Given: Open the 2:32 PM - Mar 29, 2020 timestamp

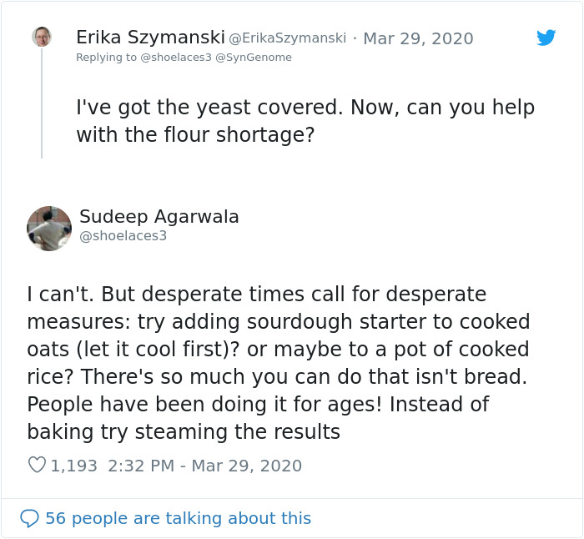Looking at the screenshot, I should coord(205,466).
